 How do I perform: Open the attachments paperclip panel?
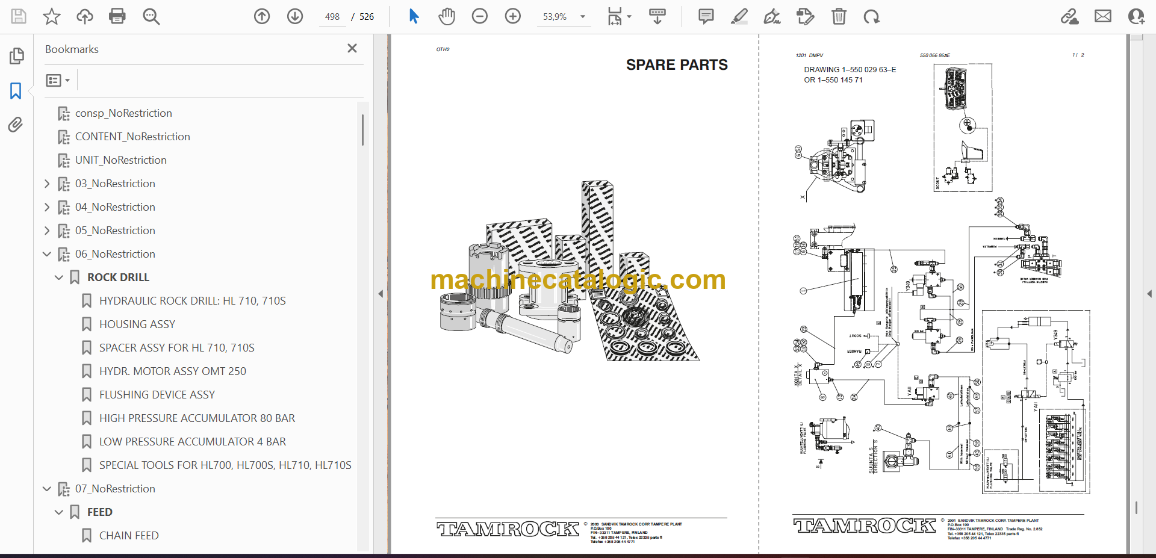[x=16, y=125]
